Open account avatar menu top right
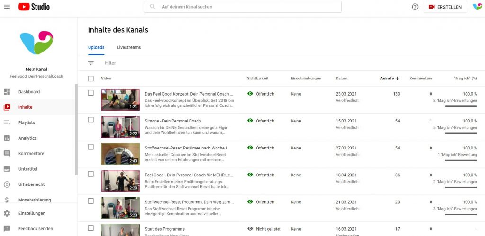This screenshot has height=236, width=485. point(477,7)
